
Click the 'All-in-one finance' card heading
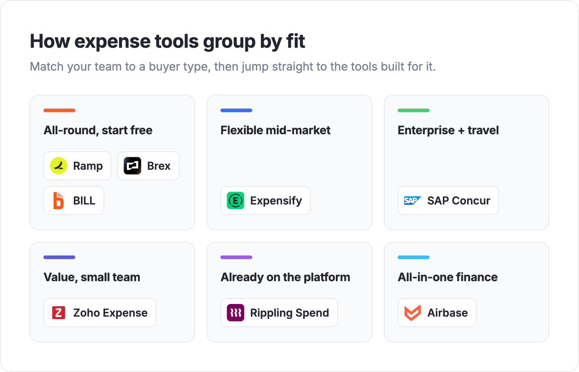[x=448, y=277]
